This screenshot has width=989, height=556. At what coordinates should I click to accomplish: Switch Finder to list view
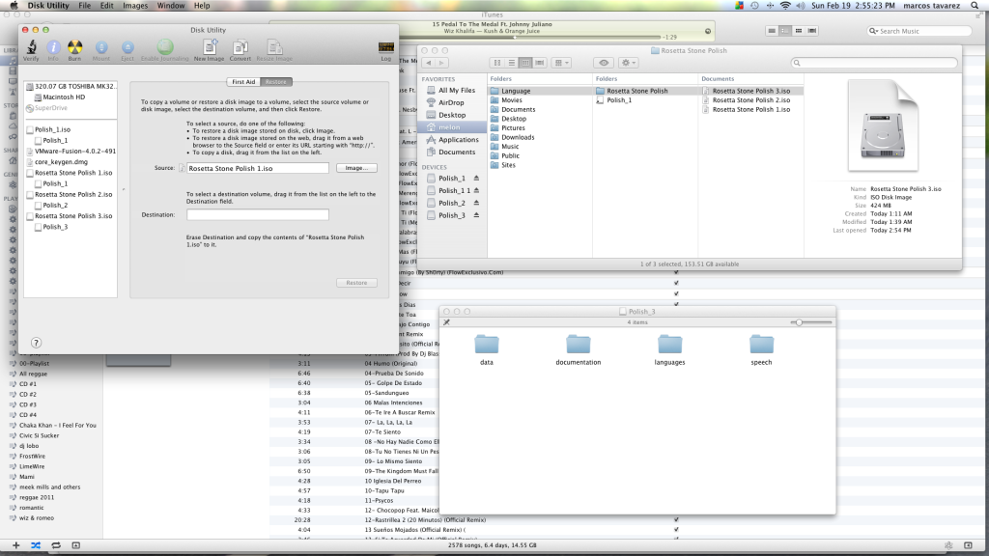pyautogui.click(x=511, y=63)
